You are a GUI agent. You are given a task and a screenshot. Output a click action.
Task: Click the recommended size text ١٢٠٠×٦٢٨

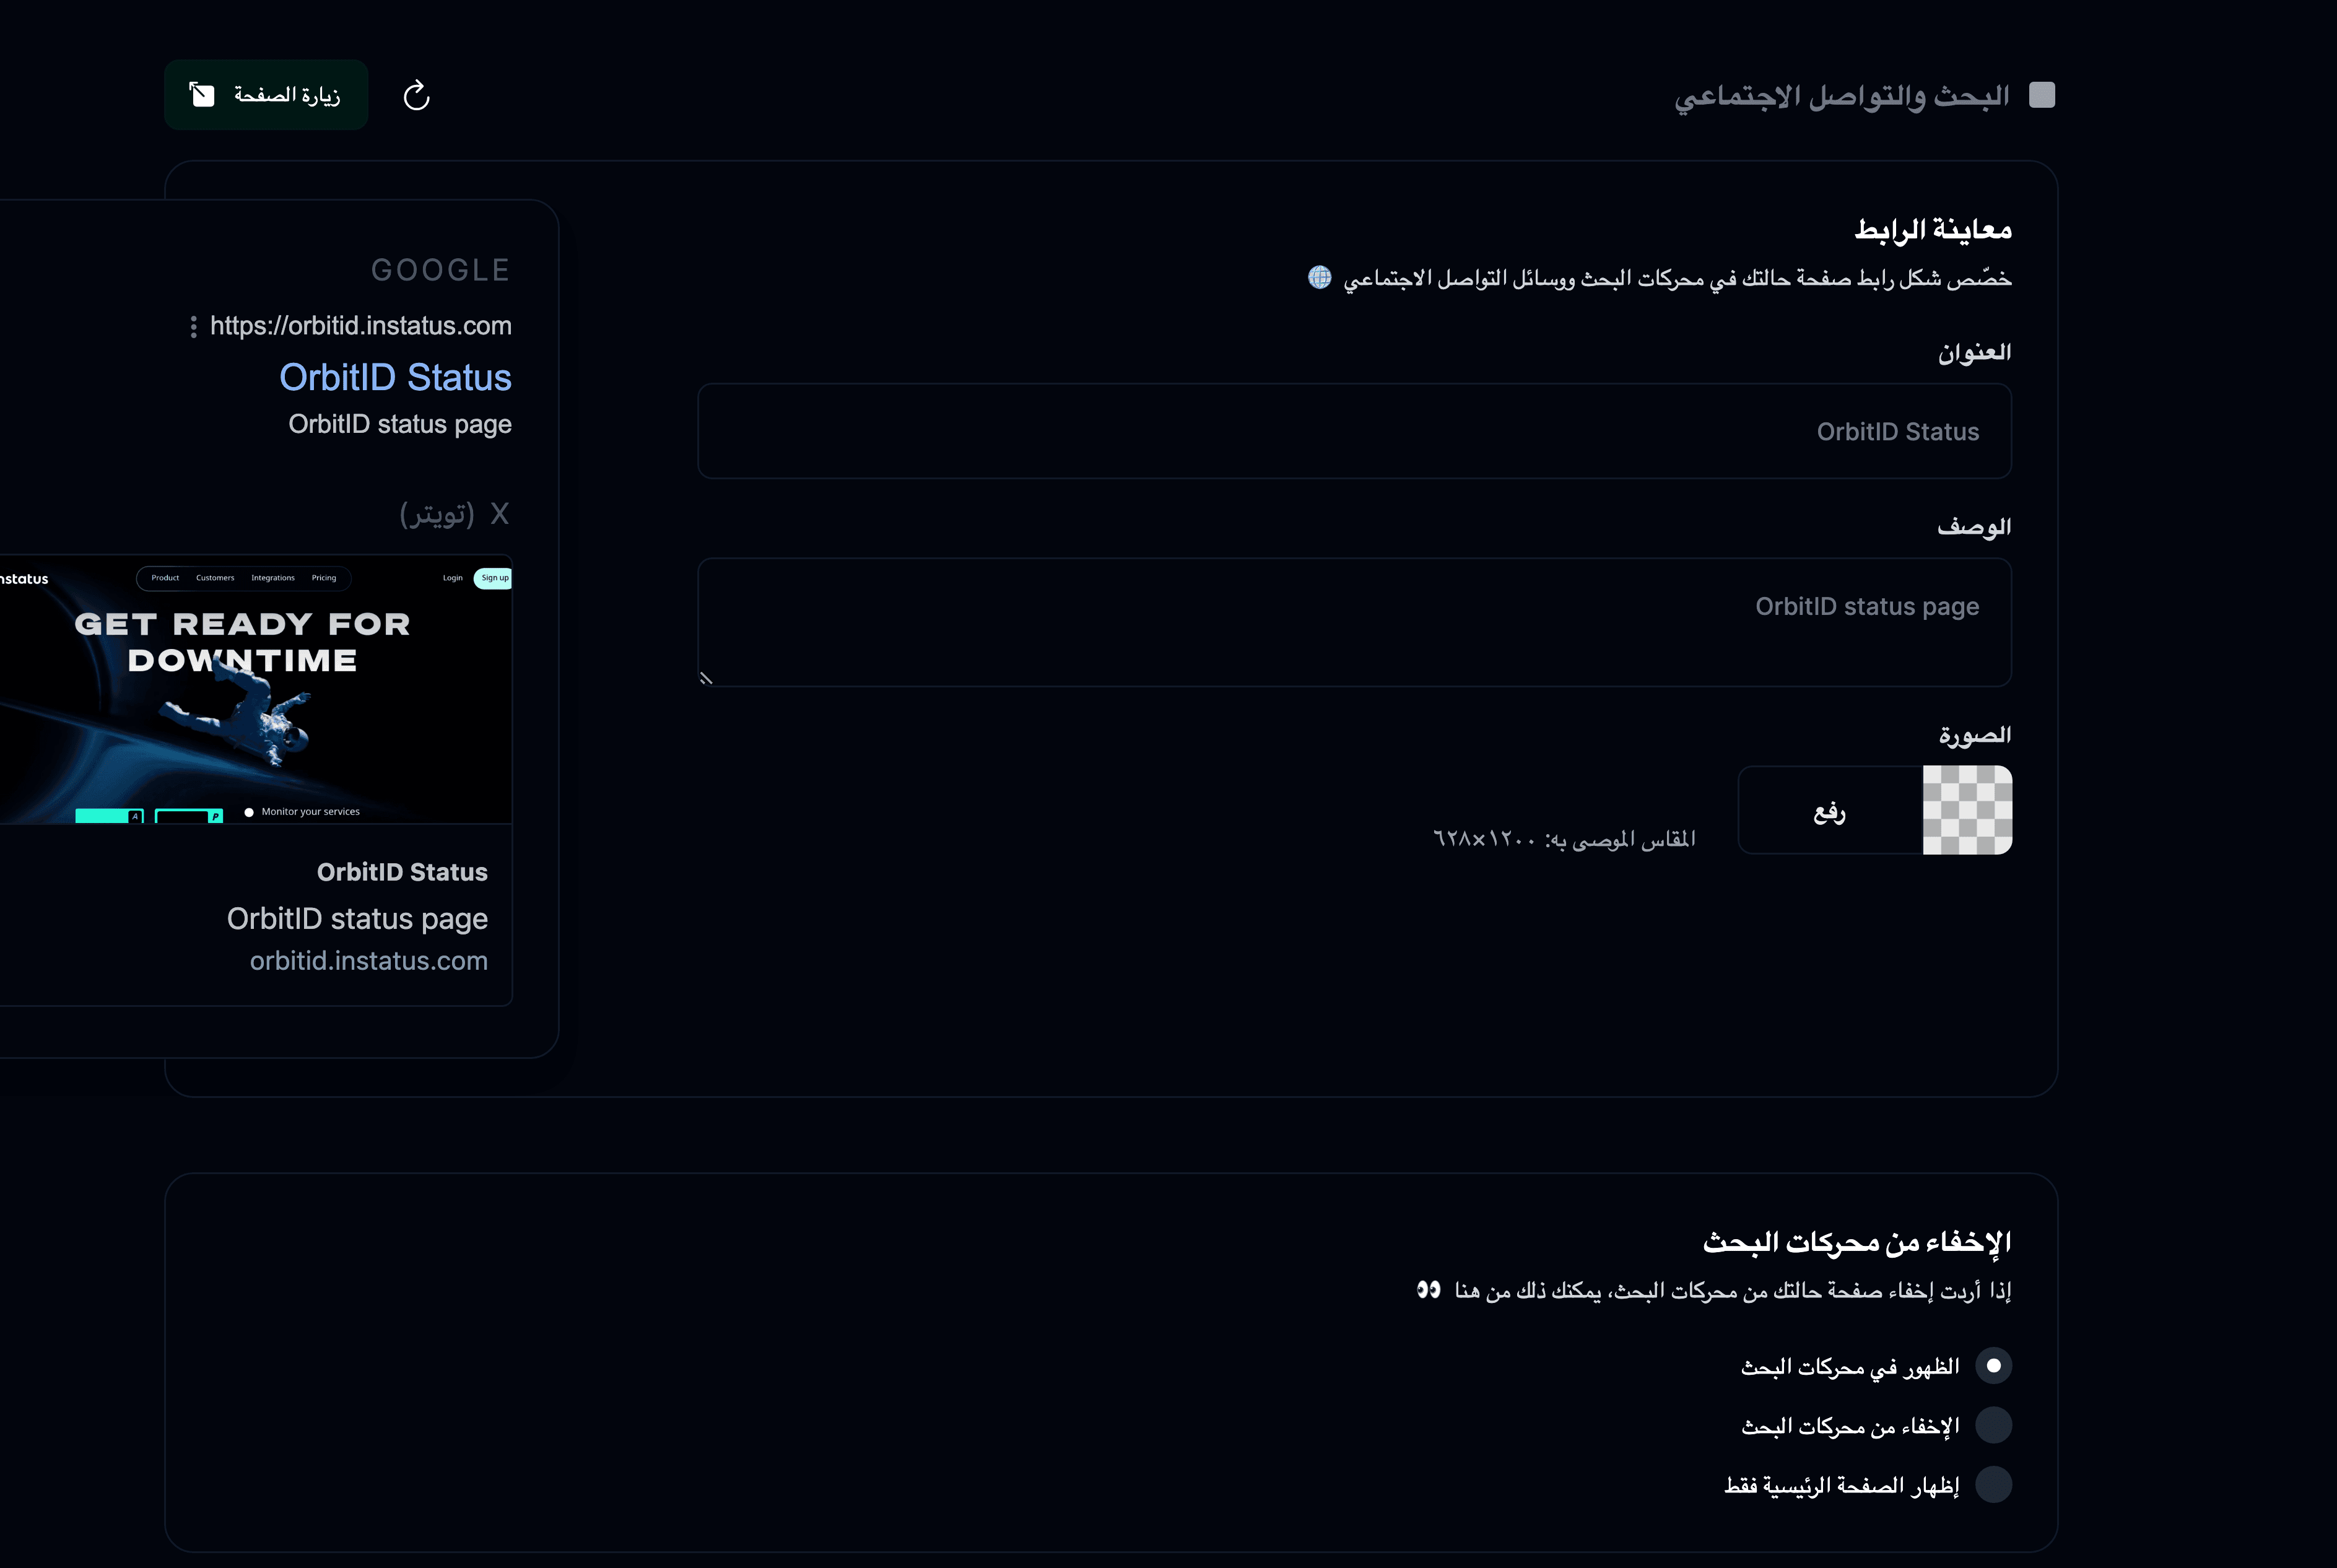1484,839
